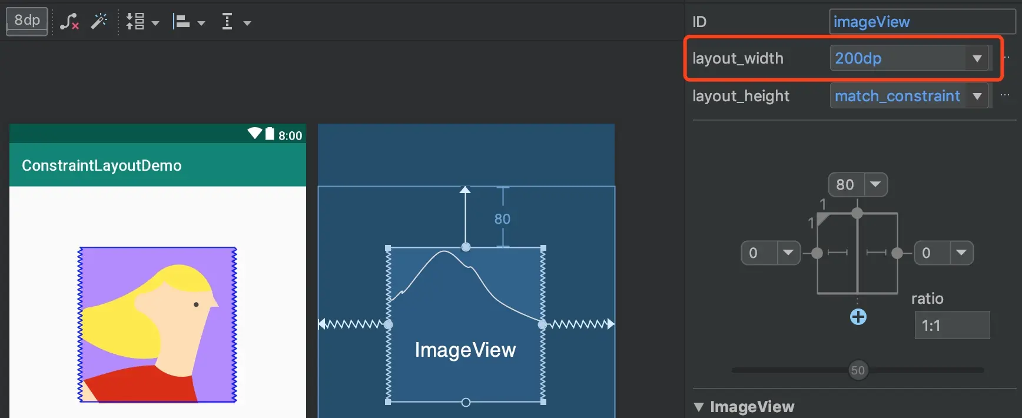Open the left margin 0 dropdown
This screenshot has width=1022, height=418.
788,253
